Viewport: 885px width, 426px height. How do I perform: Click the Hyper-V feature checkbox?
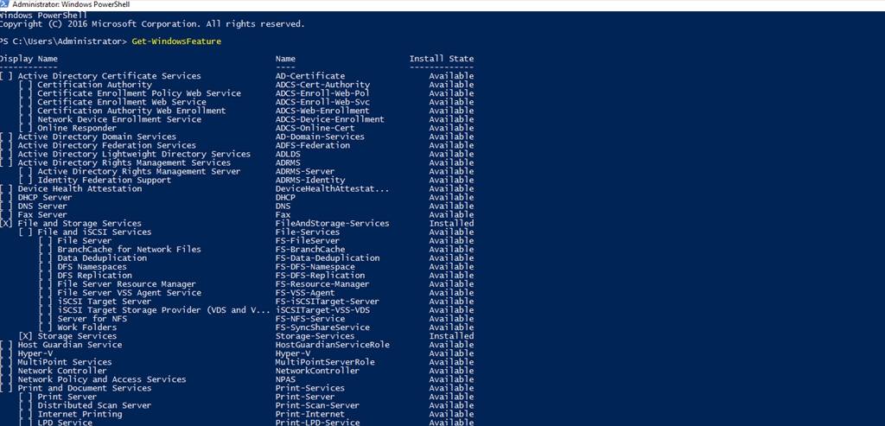click(x=6, y=353)
